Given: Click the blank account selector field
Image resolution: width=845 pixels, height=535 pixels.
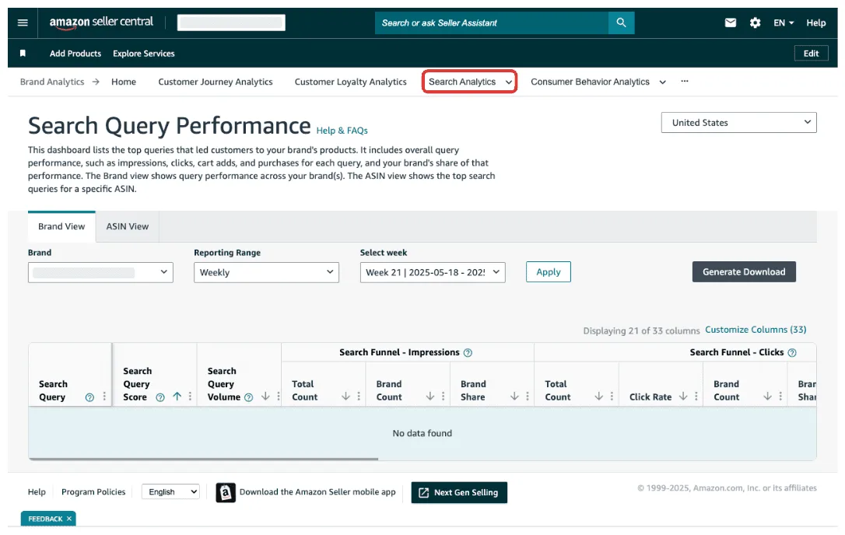Looking at the screenshot, I should (231, 23).
